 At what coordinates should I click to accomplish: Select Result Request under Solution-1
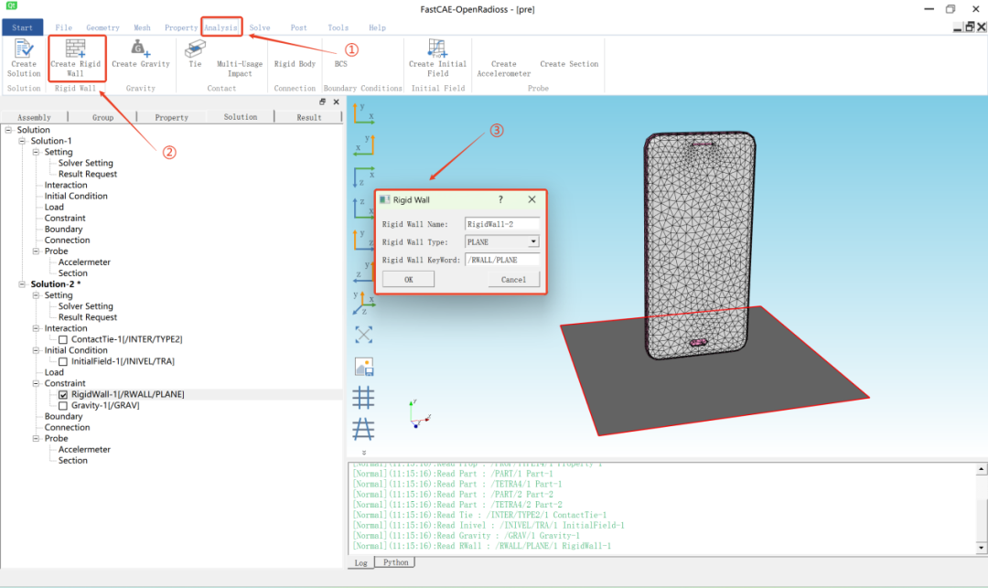pyautogui.click(x=88, y=175)
